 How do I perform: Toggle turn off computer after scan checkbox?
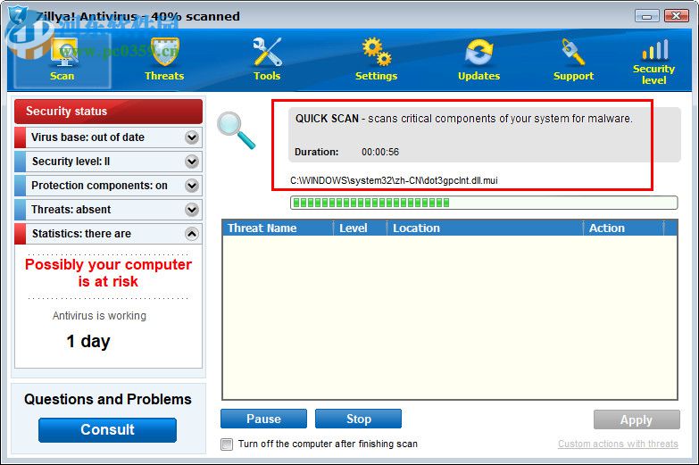tap(227, 444)
